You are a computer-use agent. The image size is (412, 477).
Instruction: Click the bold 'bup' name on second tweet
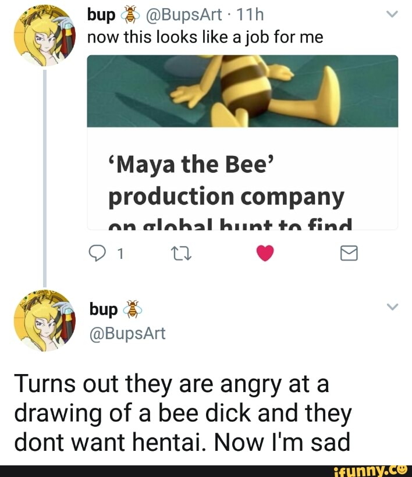click(102, 309)
